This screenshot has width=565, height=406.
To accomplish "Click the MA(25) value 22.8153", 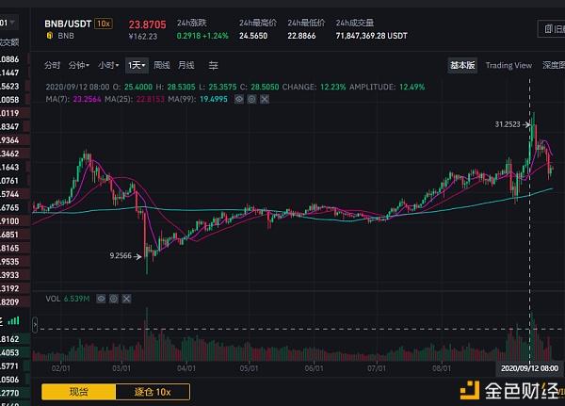I will pos(151,99).
